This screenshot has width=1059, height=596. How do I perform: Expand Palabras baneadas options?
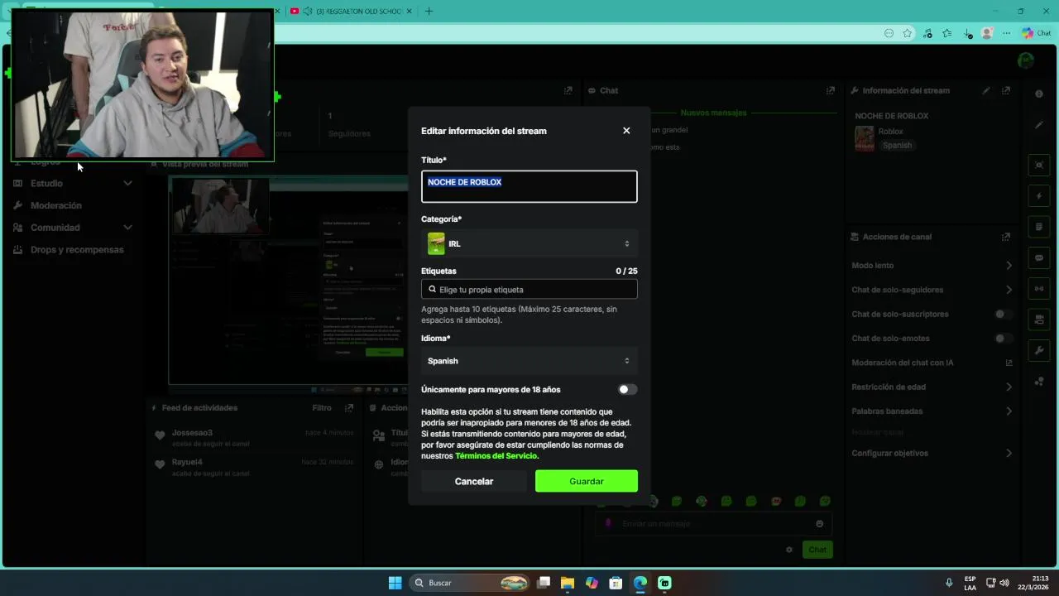click(1009, 411)
